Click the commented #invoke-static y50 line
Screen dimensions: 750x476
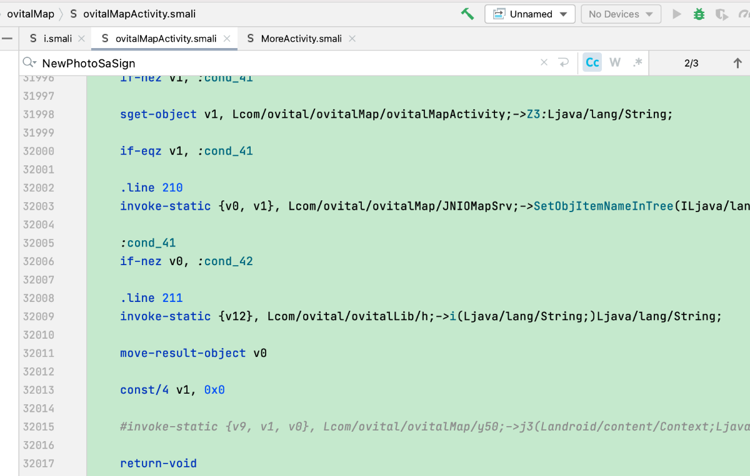434,427
